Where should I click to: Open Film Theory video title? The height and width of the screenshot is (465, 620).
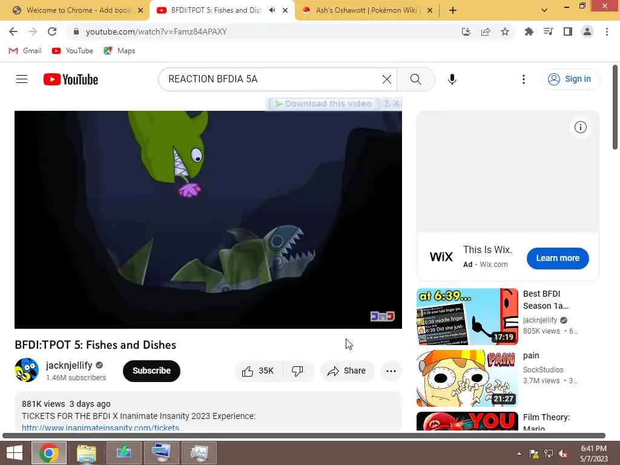[546, 422]
